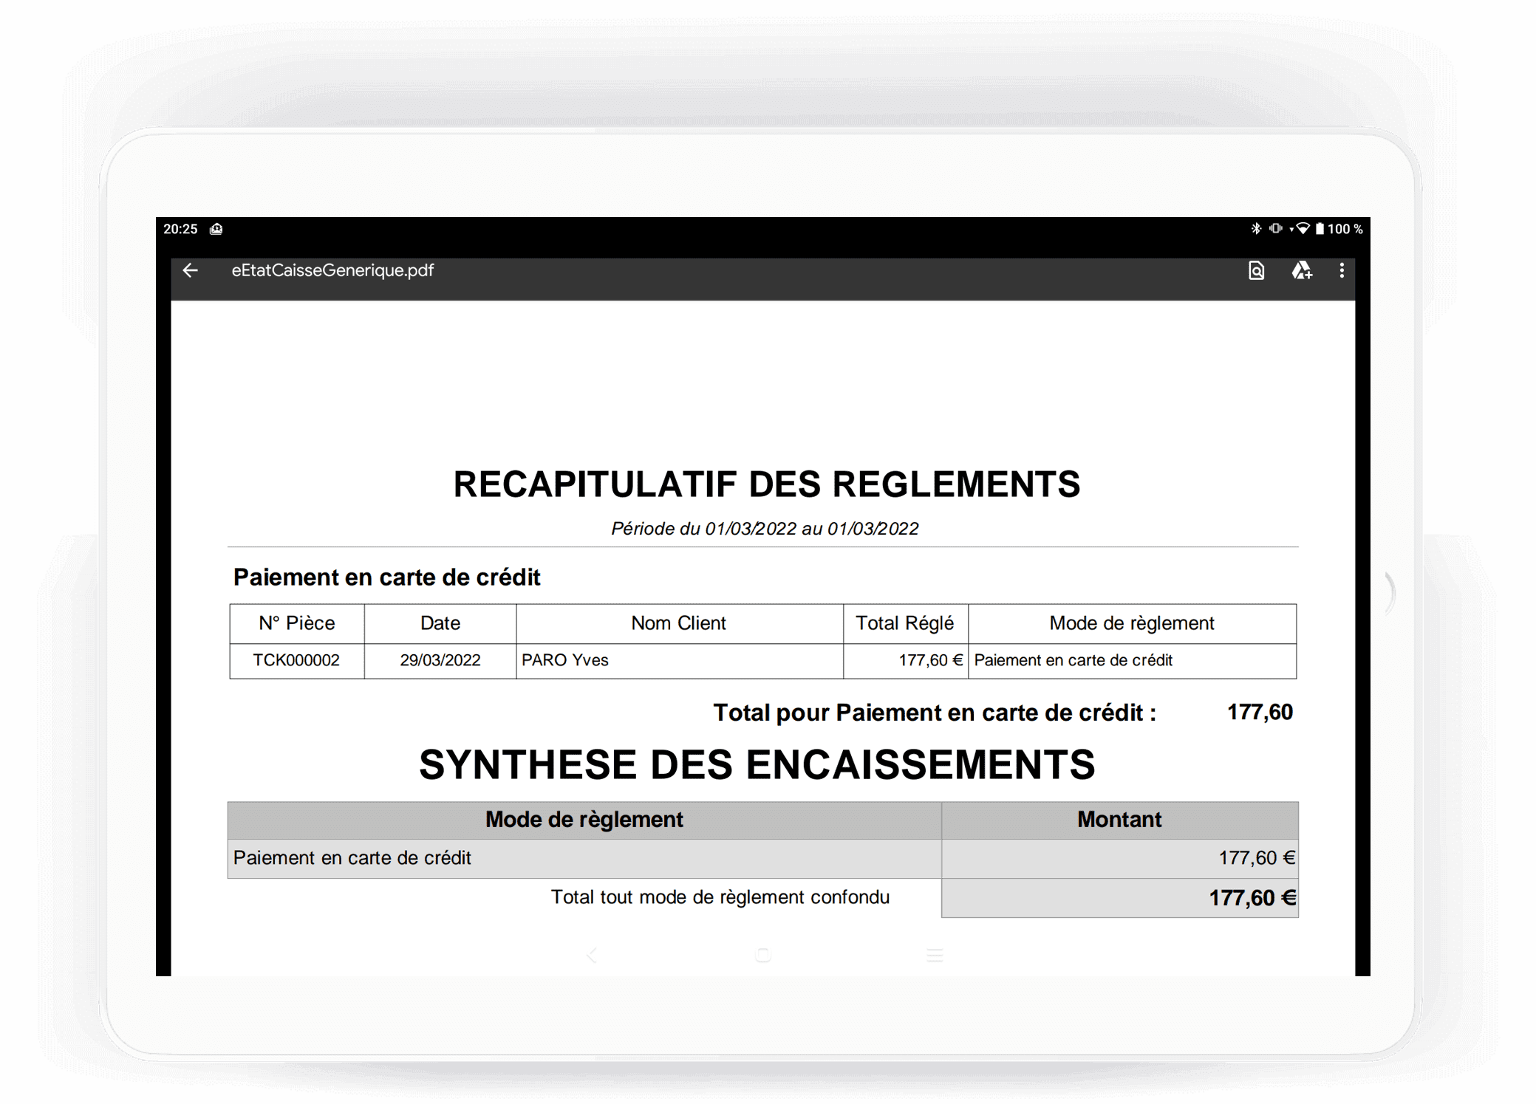Click the Nom Client column header
The width and height of the screenshot is (1536, 1104).
679,623
